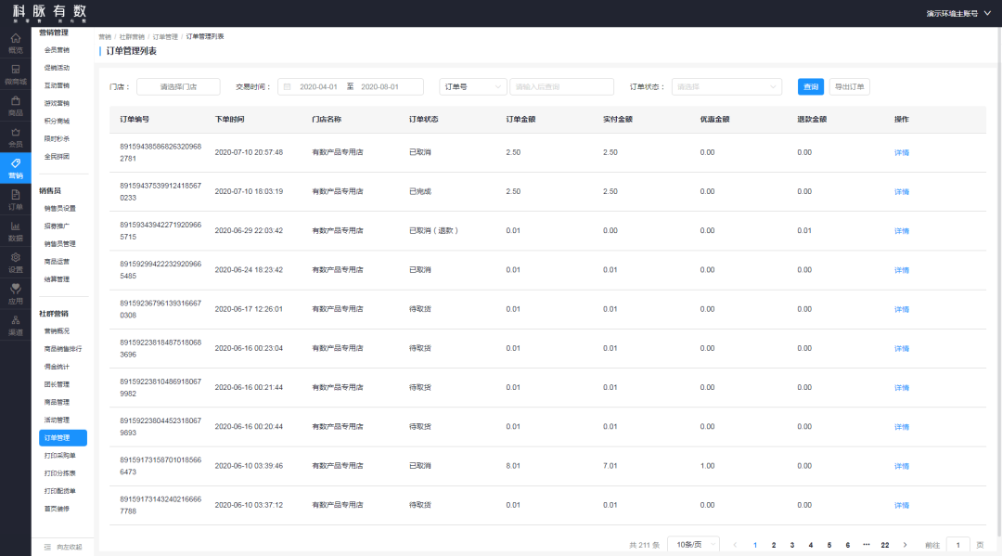The image size is (1002, 556).
Task: Click the pagination ellipsis jump button
Action: (866, 545)
